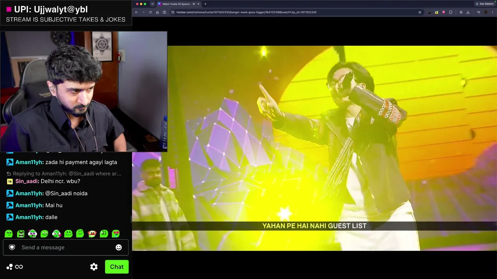The width and height of the screenshot is (497, 279).
Task: Open Aman11yh from the 'Mai hu' message
Action: pos(29,205)
